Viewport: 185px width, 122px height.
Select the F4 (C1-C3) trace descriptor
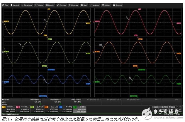coord(37,109)
